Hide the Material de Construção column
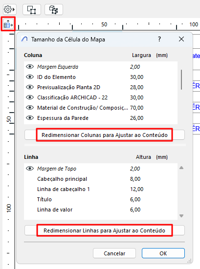 tap(30, 108)
